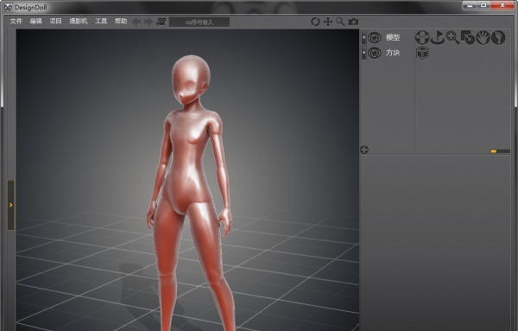Click the body pose figure icon
Image resolution: width=518 pixels, height=331 pixels.
pos(422,38)
